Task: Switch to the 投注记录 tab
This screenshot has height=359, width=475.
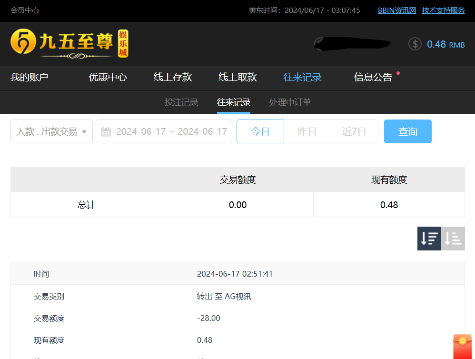Action: (x=181, y=102)
